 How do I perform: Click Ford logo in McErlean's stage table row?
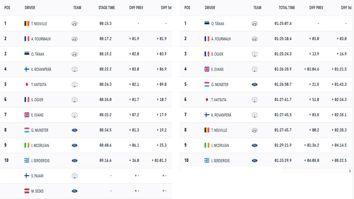pyautogui.click(x=75, y=146)
